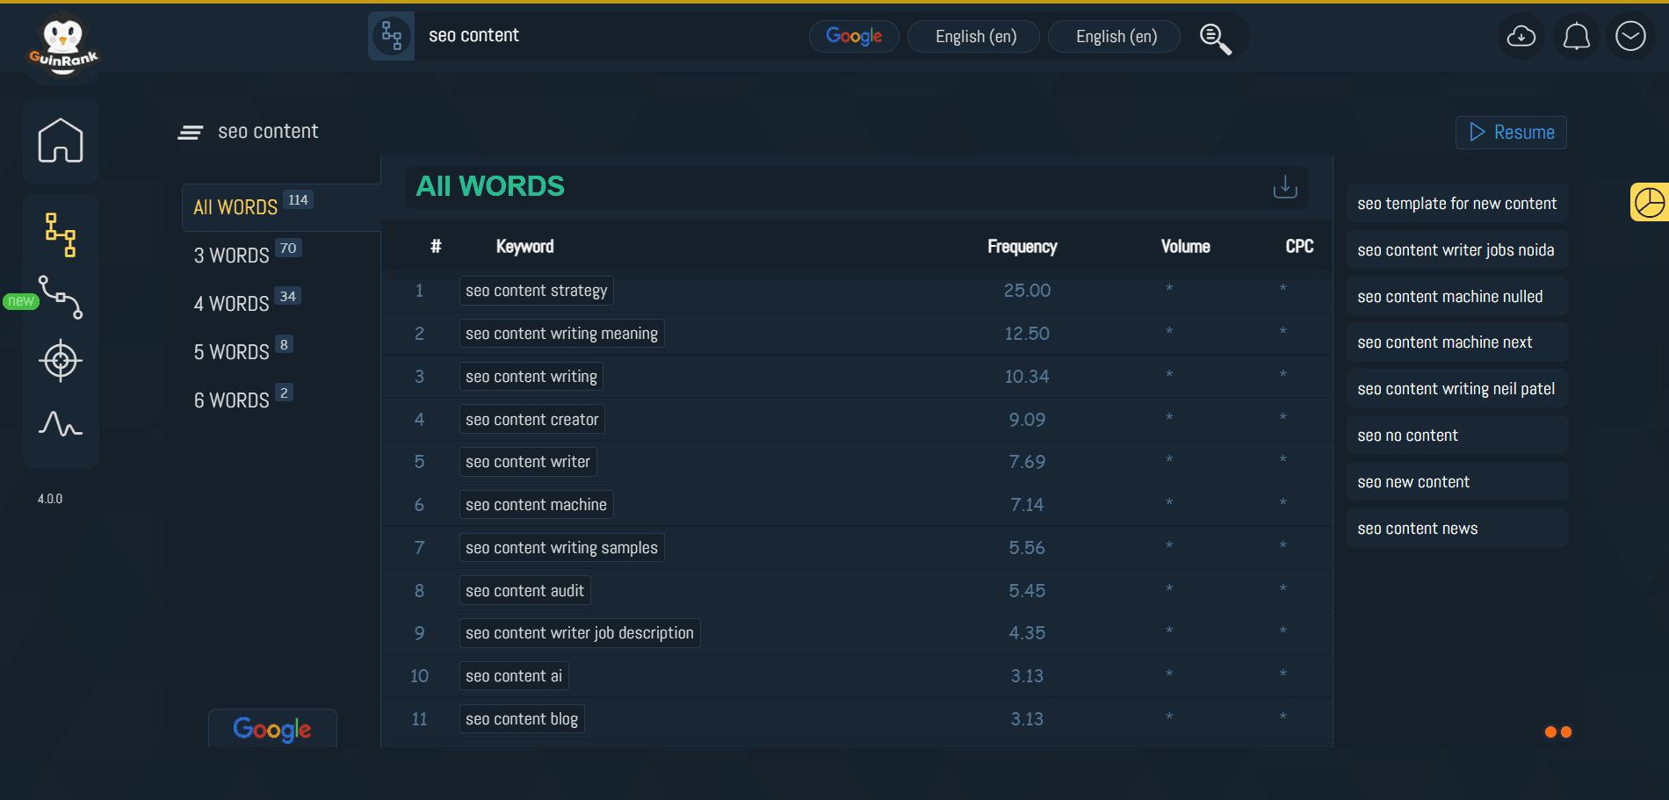Click keyword 'seo content strategy'
The width and height of the screenshot is (1669, 800).
tap(536, 291)
